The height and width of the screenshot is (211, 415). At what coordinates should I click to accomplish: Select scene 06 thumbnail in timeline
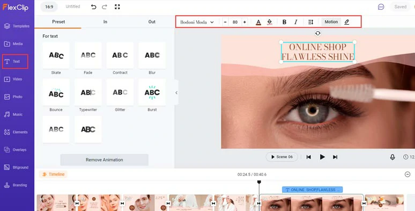click(311, 203)
